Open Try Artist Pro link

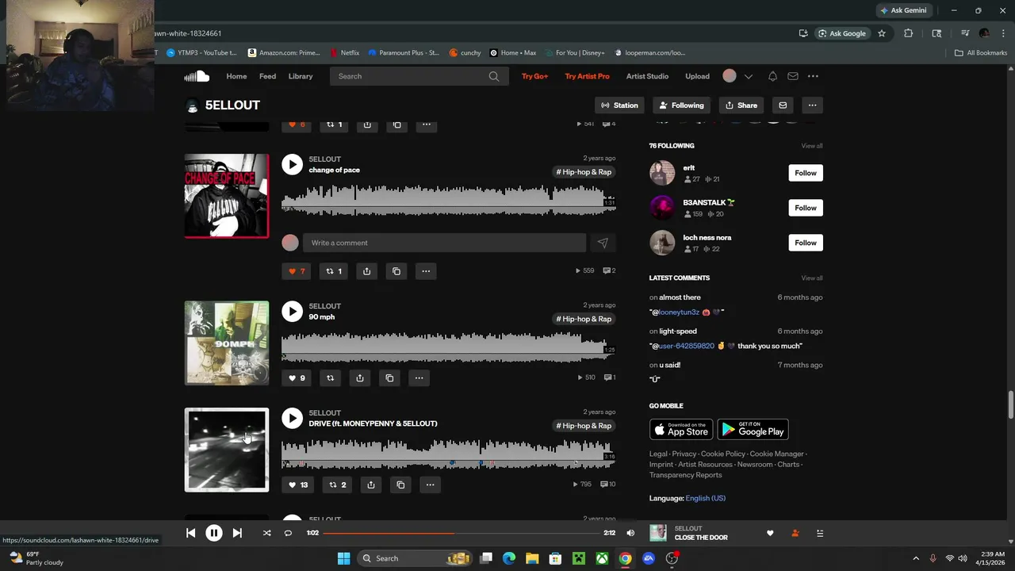point(587,76)
